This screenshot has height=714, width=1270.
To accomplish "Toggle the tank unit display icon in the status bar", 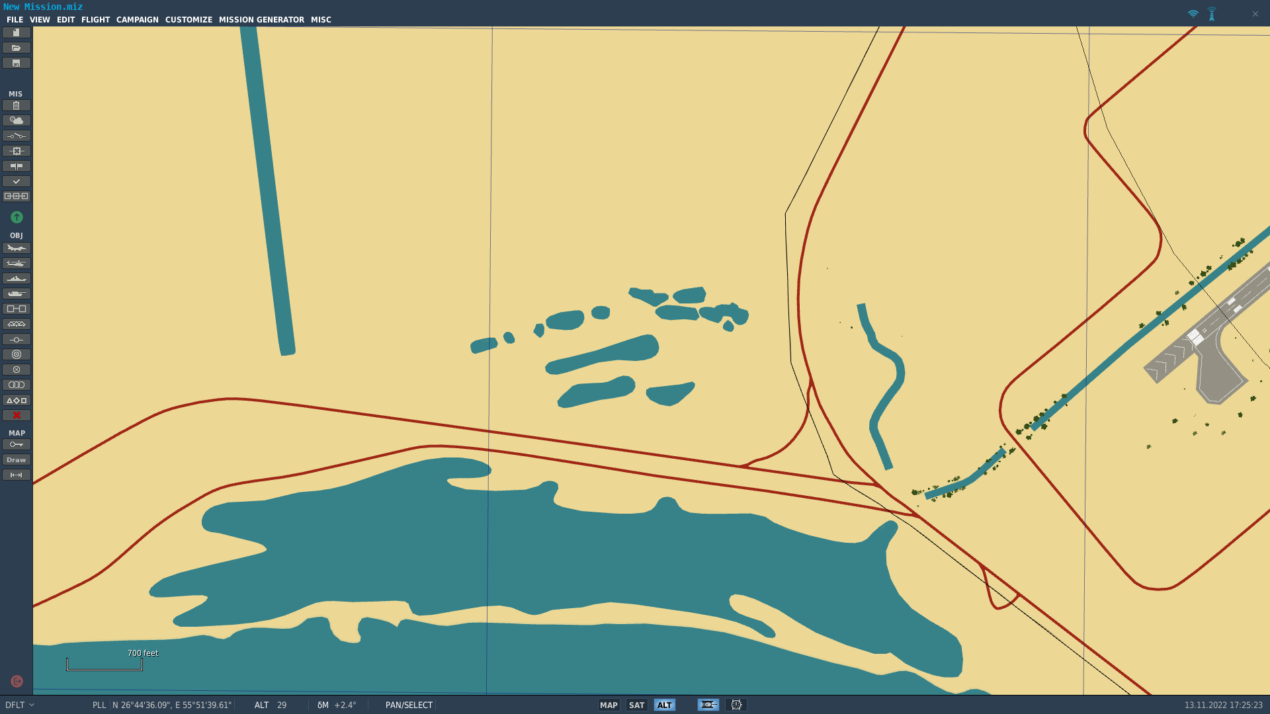I will pos(708,705).
